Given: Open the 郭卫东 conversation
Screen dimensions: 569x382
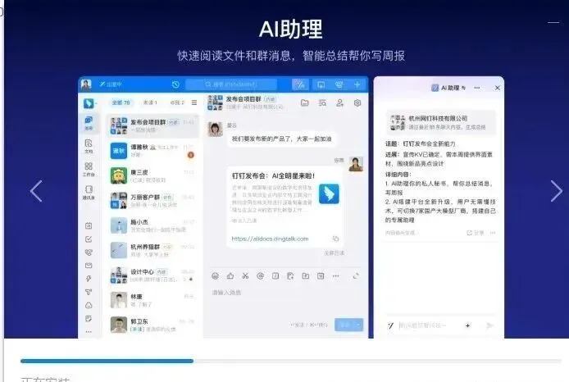Looking at the screenshot, I should 153,325.
